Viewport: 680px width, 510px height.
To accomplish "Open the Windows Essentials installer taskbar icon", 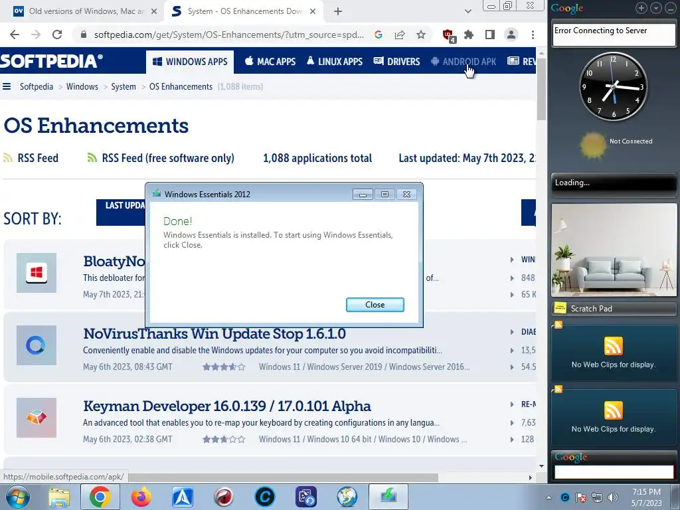I will click(x=388, y=497).
